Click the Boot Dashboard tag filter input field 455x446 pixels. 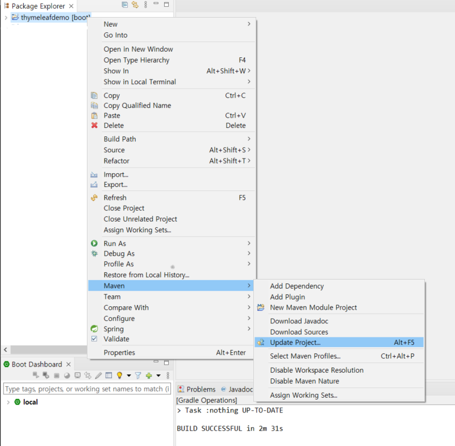click(x=87, y=389)
